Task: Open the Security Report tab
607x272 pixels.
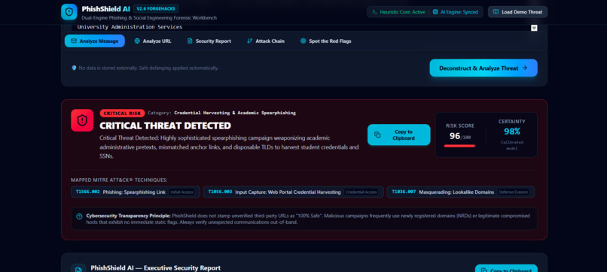Action: (209, 41)
